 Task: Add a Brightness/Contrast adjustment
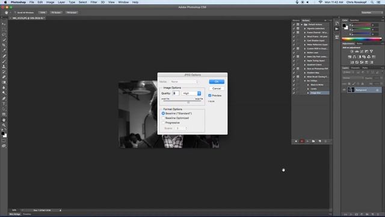pos(352,51)
